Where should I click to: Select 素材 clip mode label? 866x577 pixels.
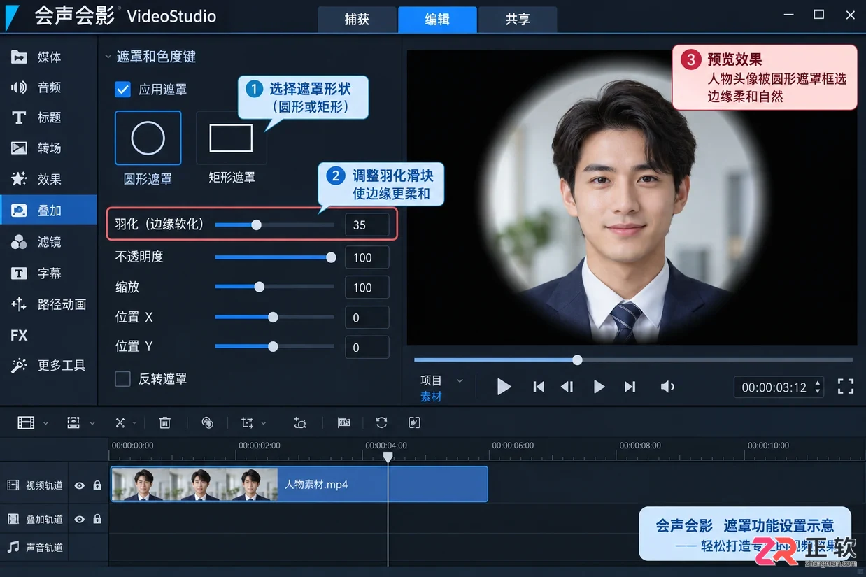[431, 397]
